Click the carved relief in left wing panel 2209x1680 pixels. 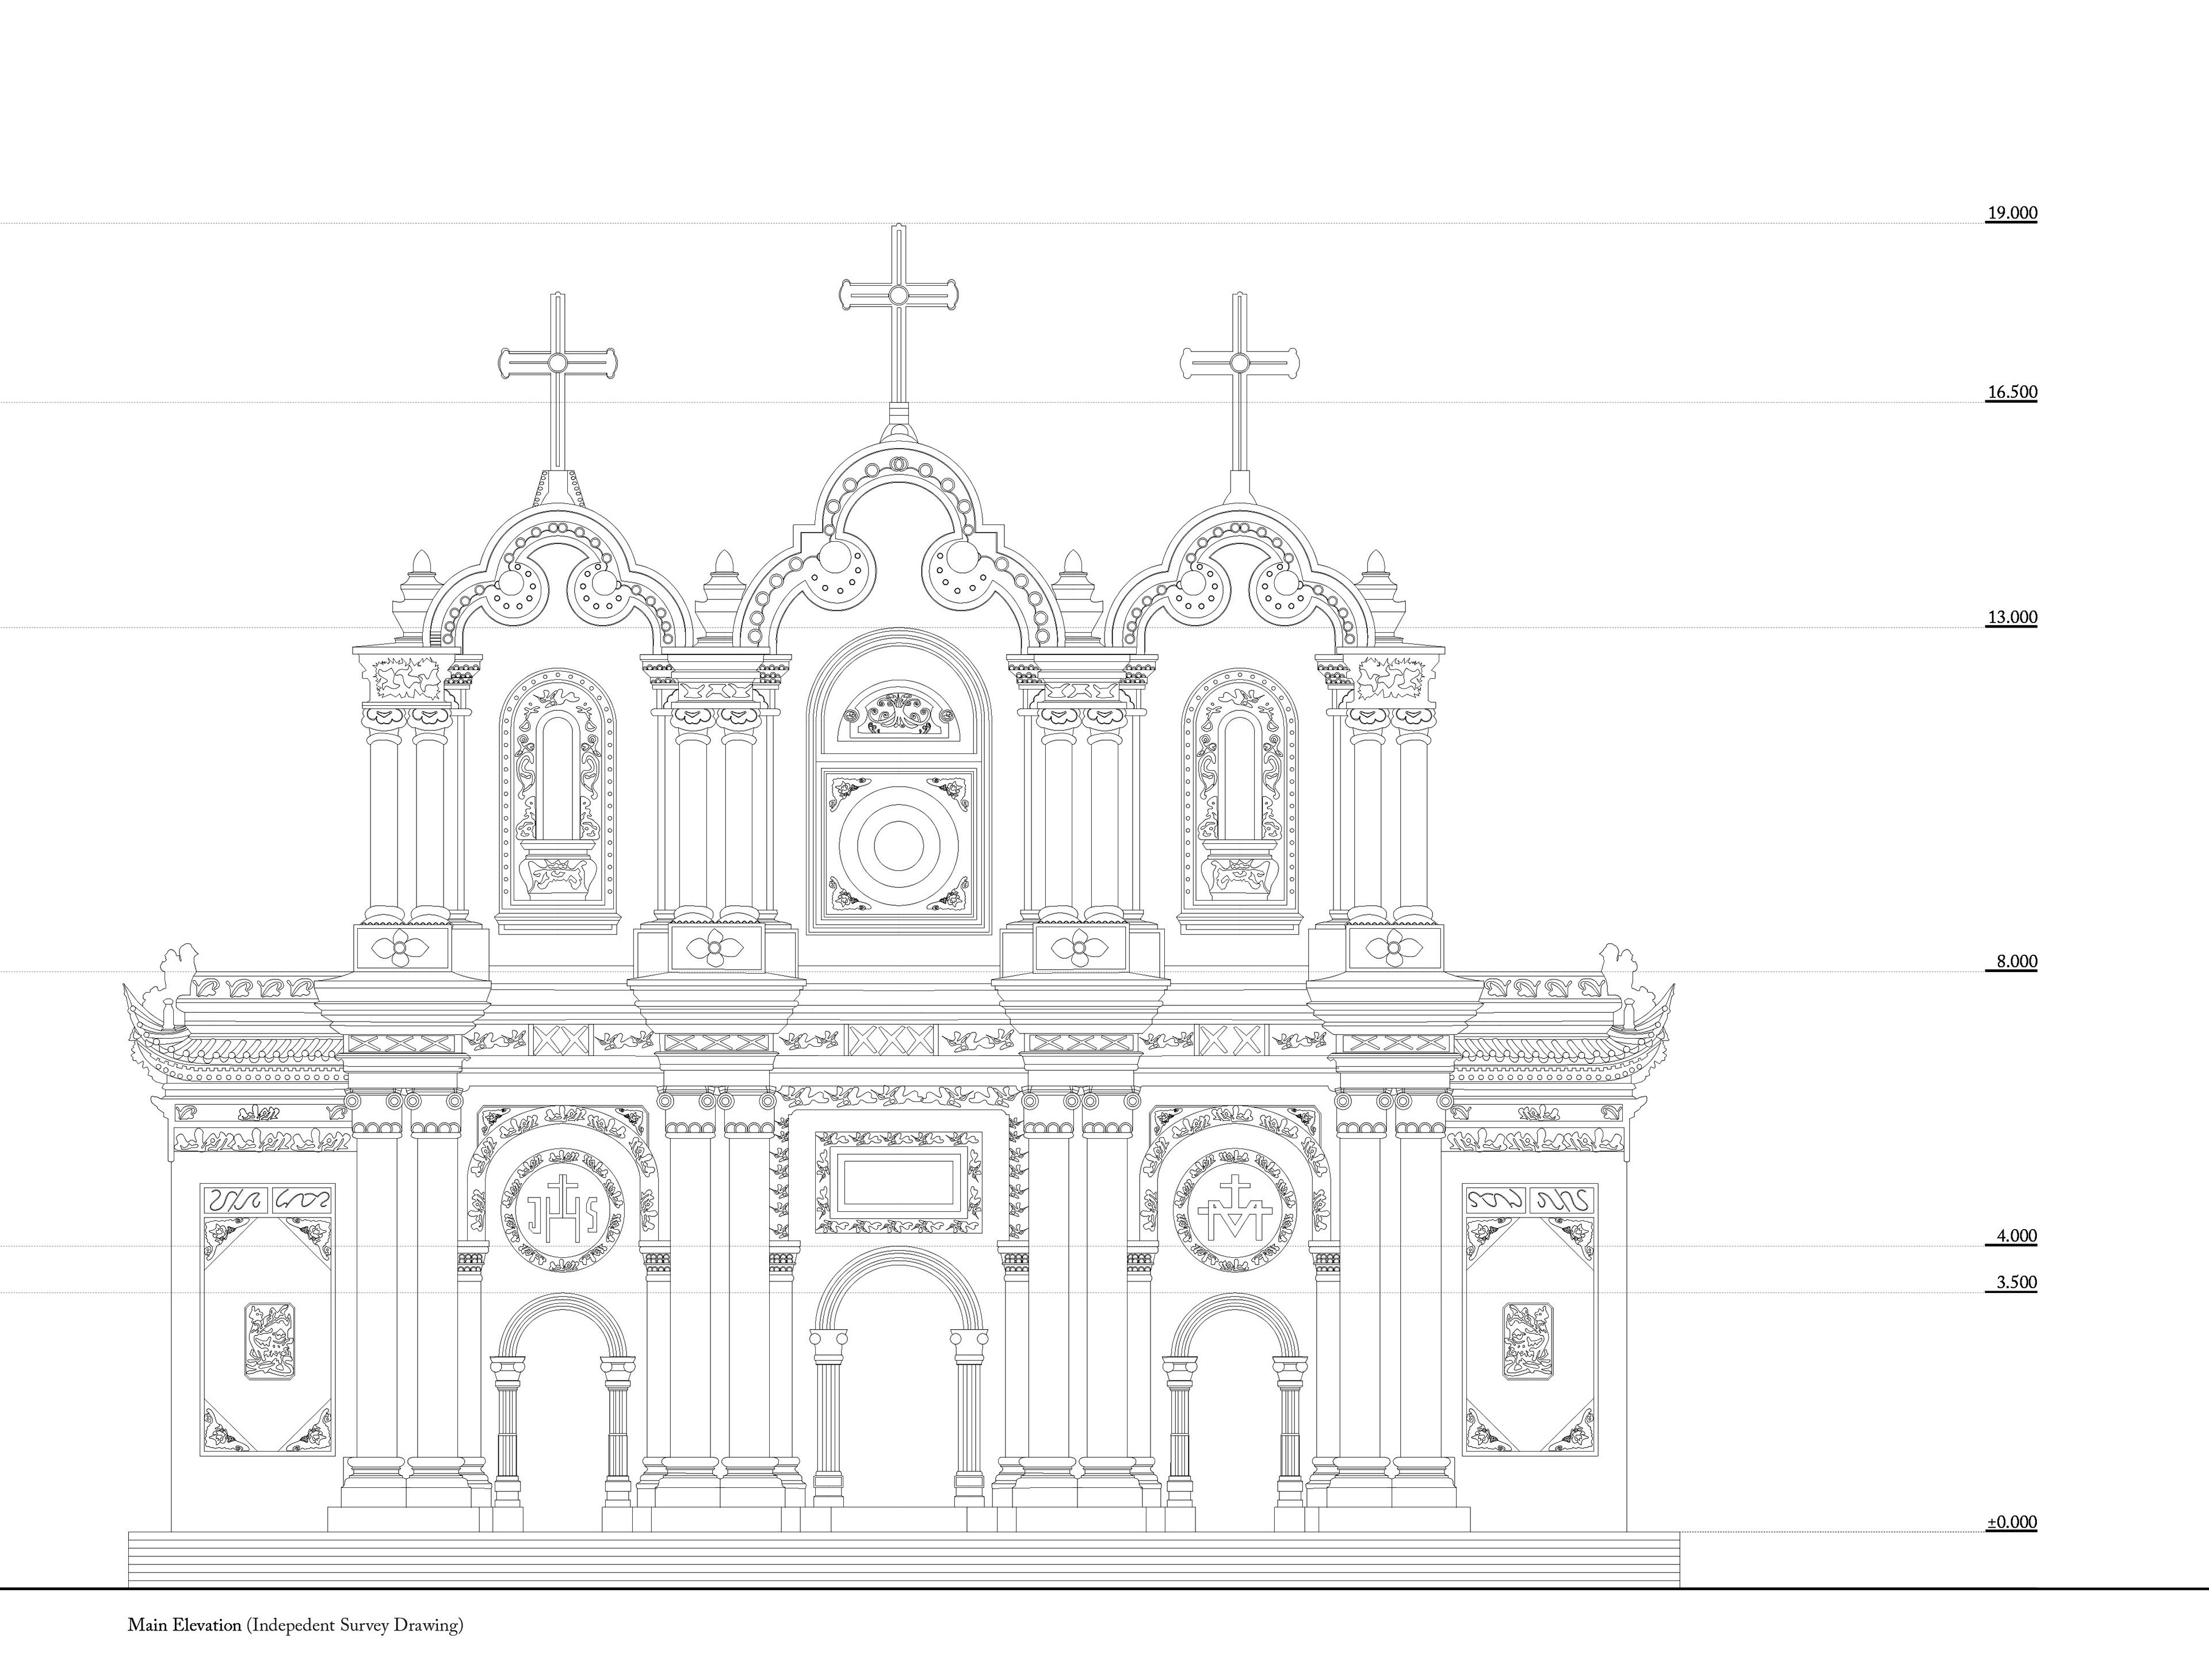(270, 1341)
